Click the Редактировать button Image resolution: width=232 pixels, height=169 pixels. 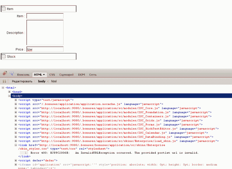tap(22, 81)
